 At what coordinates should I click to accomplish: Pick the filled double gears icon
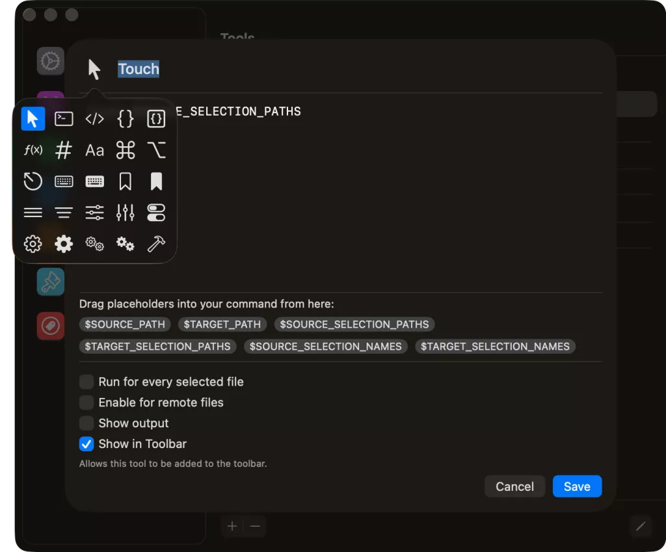pyautogui.click(x=126, y=244)
